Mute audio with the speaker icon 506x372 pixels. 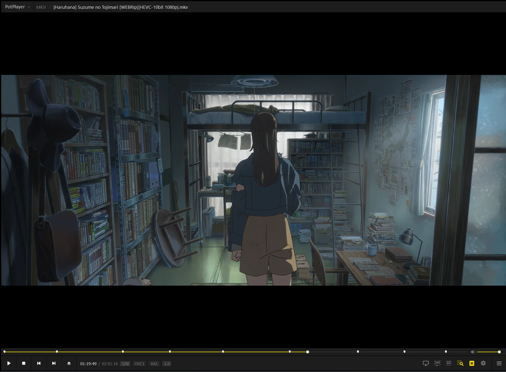(473, 352)
